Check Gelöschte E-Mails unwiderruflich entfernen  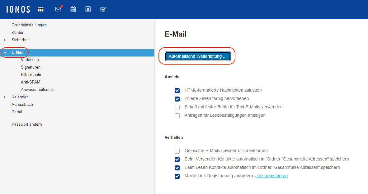click(x=177, y=151)
